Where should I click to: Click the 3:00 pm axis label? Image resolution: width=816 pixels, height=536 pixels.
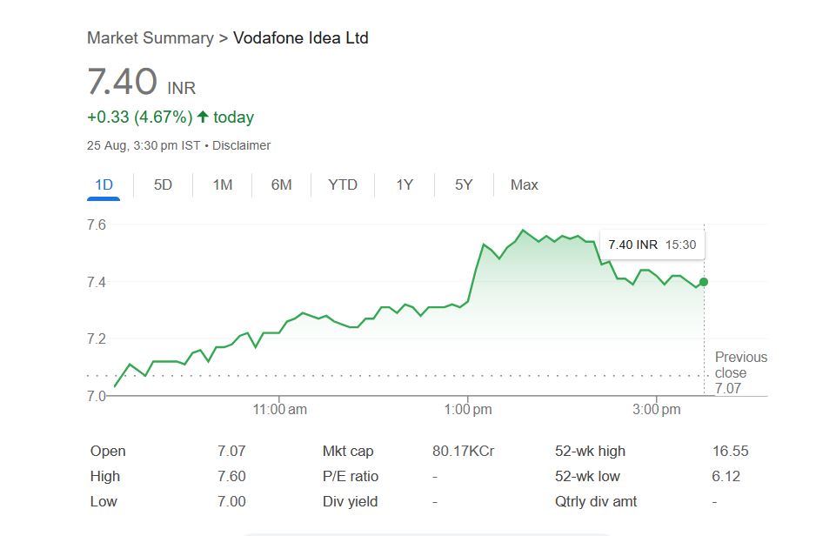click(657, 409)
